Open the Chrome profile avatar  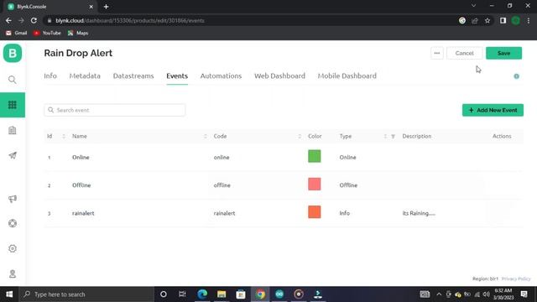516,20
